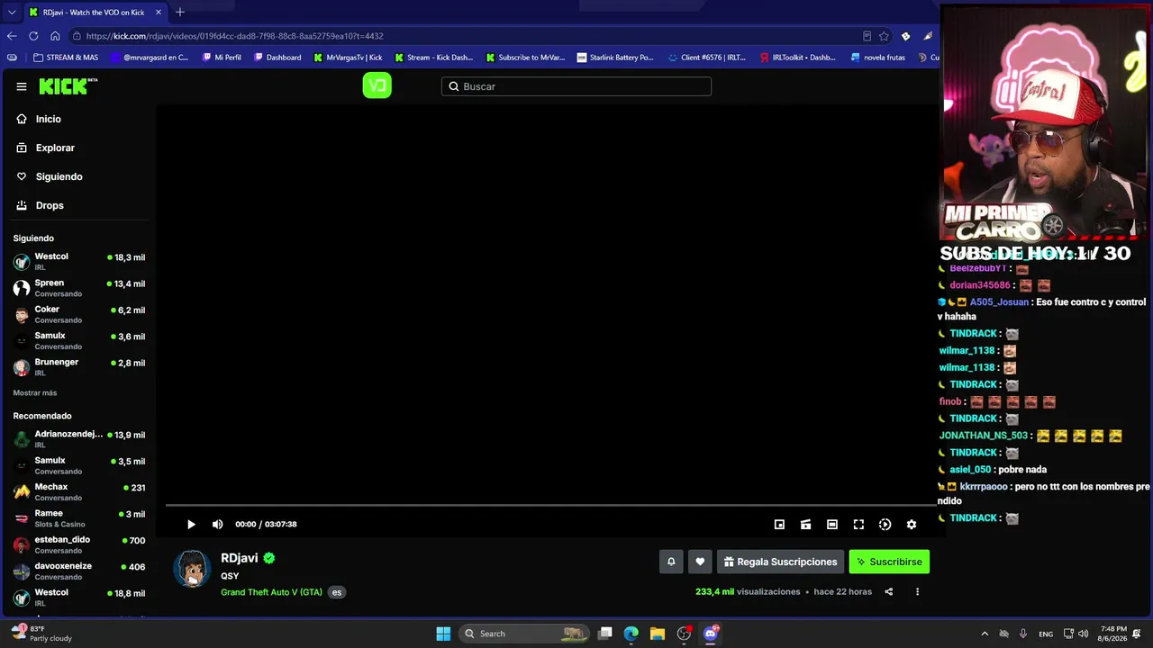
Task: Open Brunenger's followed channel
Action: pos(78,367)
